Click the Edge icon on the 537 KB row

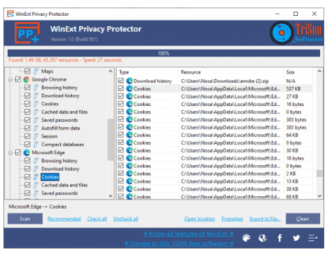pyautogui.click(x=130, y=89)
